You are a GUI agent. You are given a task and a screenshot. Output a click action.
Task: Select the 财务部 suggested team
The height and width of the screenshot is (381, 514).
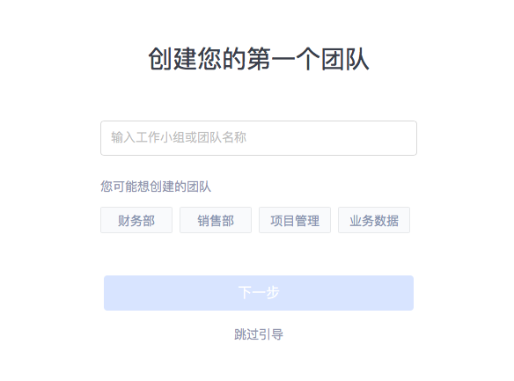coord(136,220)
